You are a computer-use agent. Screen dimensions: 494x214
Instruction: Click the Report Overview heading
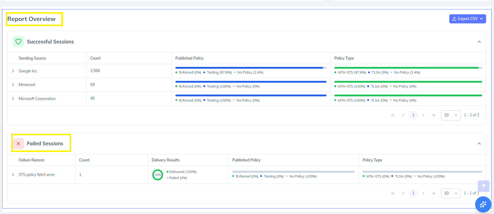(x=31, y=19)
